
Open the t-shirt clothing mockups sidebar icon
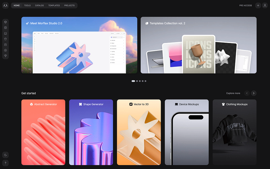point(5,39)
